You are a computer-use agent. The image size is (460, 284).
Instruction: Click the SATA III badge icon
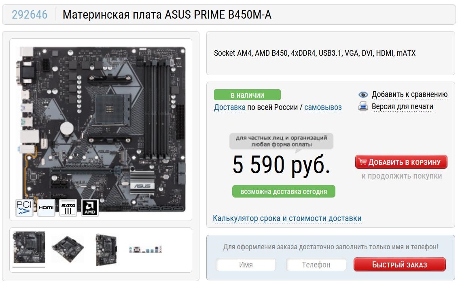coord(68,208)
